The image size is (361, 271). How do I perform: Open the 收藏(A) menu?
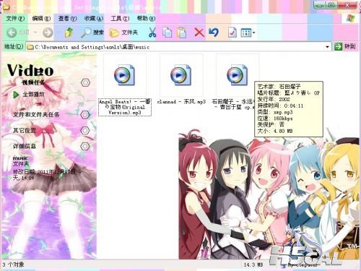click(x=94, y=19)
